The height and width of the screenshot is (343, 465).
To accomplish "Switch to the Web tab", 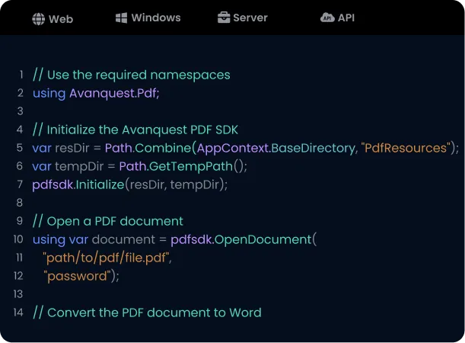I will point(53,19).
